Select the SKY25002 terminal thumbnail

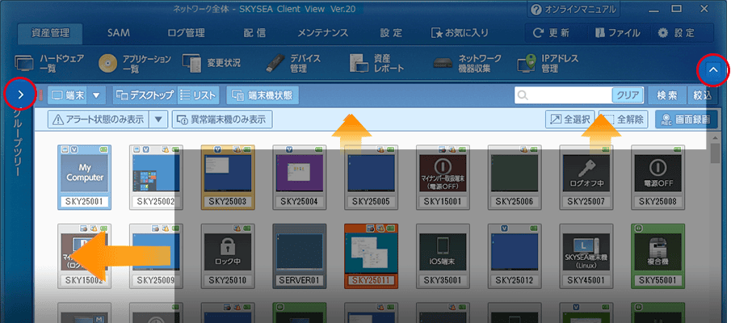click(156, 177)
